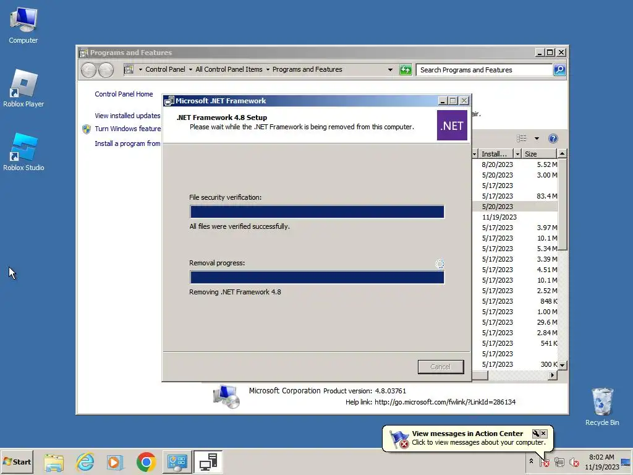The height and width of the screenshot is (475, 633).
Task: Go forward in Programs and Features
Action: [x=106, y=71]
